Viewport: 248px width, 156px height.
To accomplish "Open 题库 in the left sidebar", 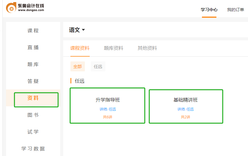I will (x=33, y=64).
